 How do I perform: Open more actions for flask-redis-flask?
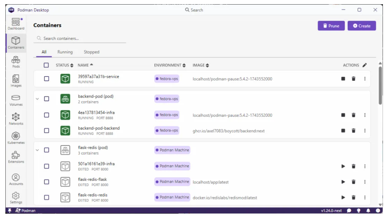coord(365,182)
